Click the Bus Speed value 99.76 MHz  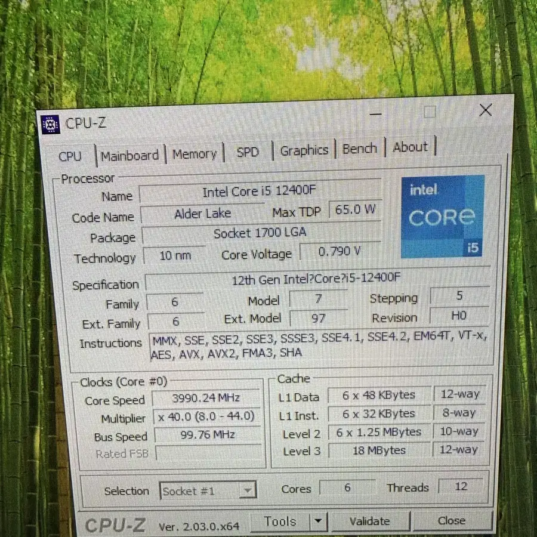208,435
